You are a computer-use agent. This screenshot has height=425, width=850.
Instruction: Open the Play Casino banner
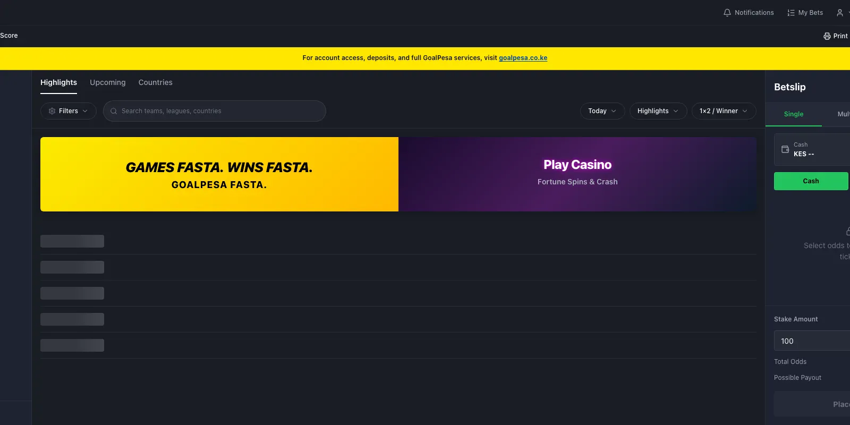click(577, 174)
